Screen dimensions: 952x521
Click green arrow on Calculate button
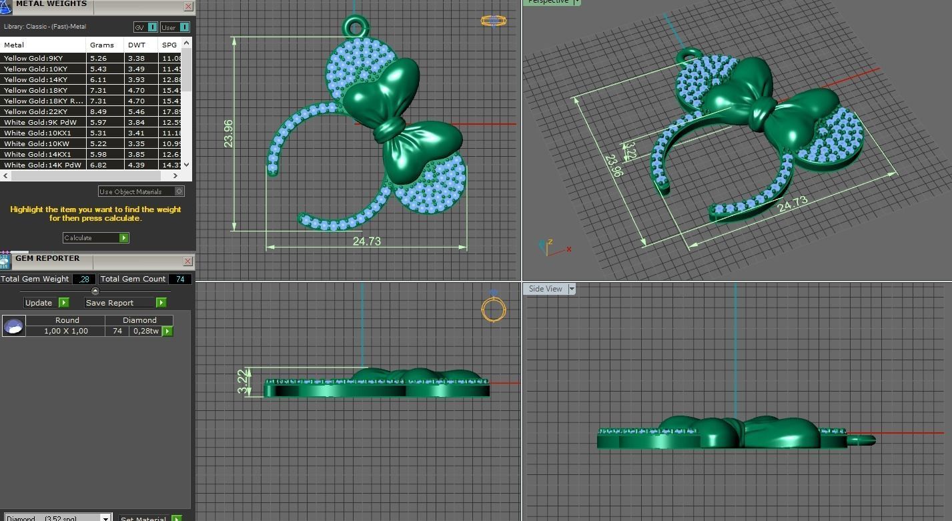(124, 237)
